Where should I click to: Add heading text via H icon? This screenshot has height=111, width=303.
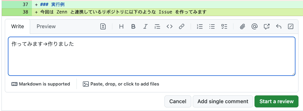coord(121,26)
